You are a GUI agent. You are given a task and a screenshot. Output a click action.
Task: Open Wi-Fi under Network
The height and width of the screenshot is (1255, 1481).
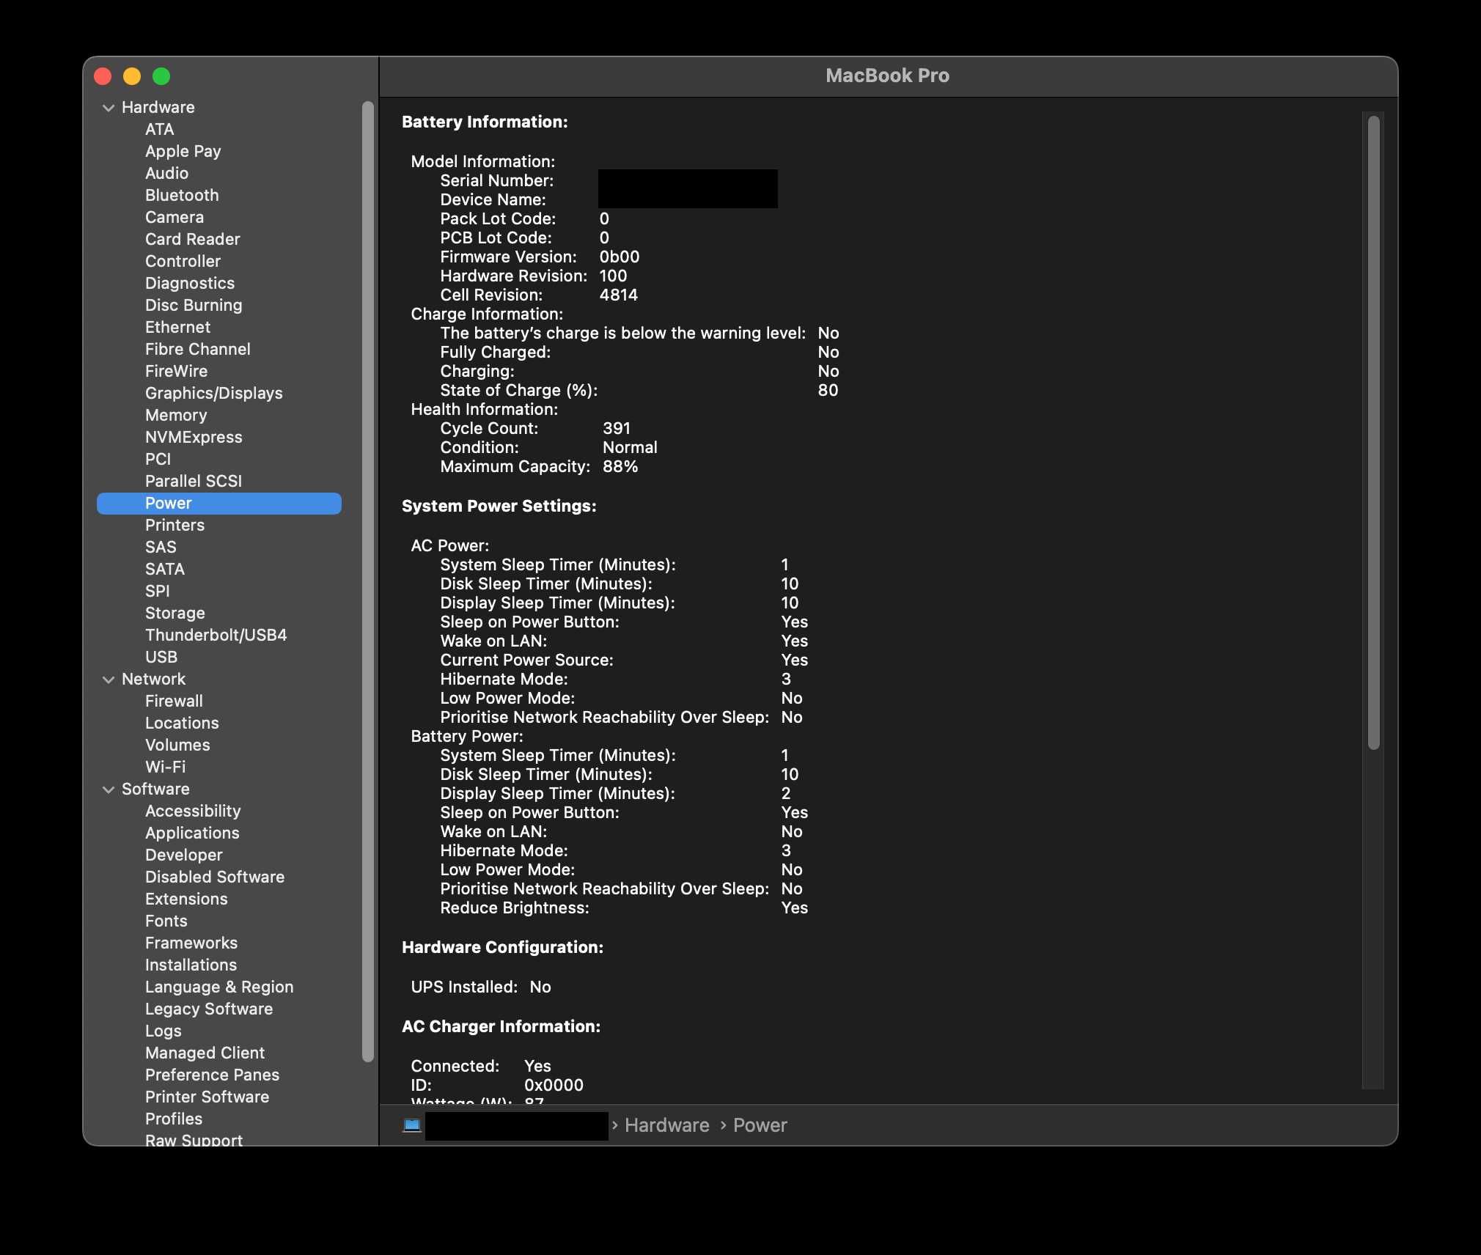click(165, 768)
